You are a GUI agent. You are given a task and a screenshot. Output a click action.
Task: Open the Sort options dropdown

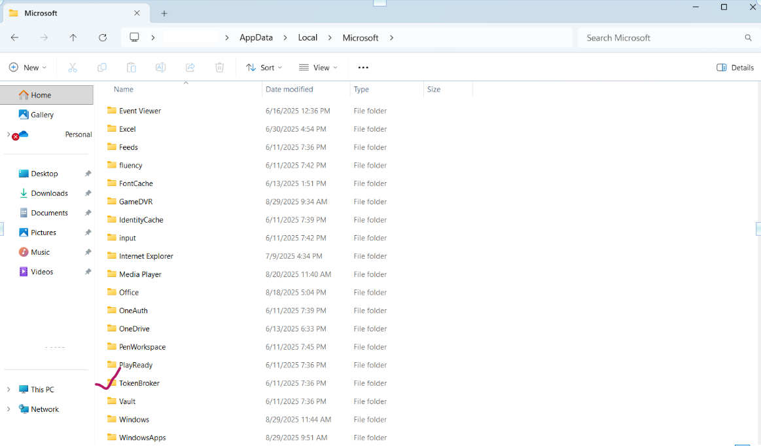tap(264, 67)
